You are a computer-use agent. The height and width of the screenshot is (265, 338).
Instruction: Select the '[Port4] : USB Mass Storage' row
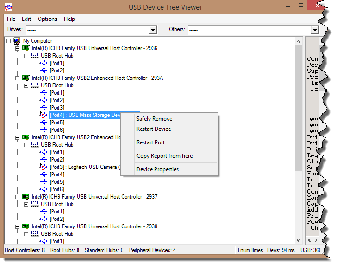coord(85,115)
